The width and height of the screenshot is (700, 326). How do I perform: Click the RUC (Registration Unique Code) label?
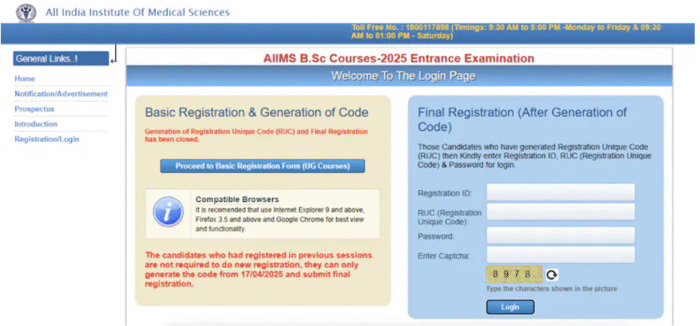(450, 217)
